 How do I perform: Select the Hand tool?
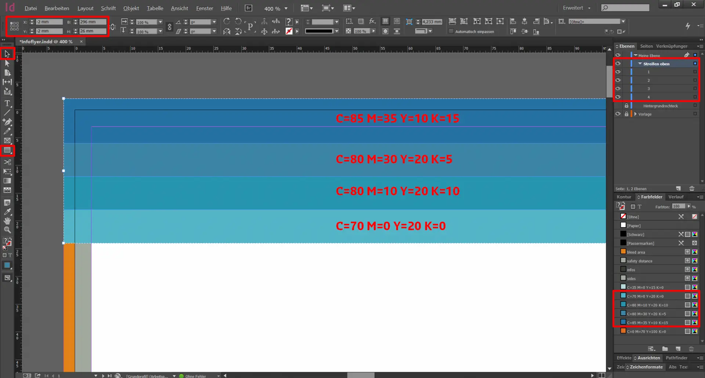pyautogui.click(x=7, y=221)
